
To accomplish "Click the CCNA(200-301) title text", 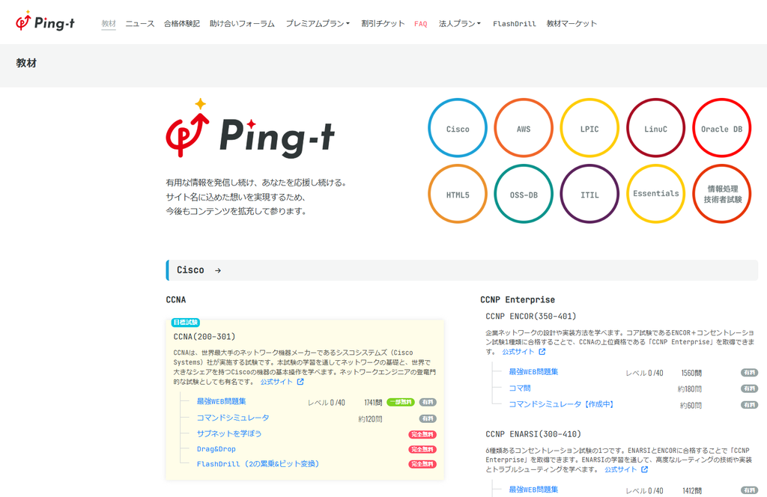I will click(x=204, y=337).
